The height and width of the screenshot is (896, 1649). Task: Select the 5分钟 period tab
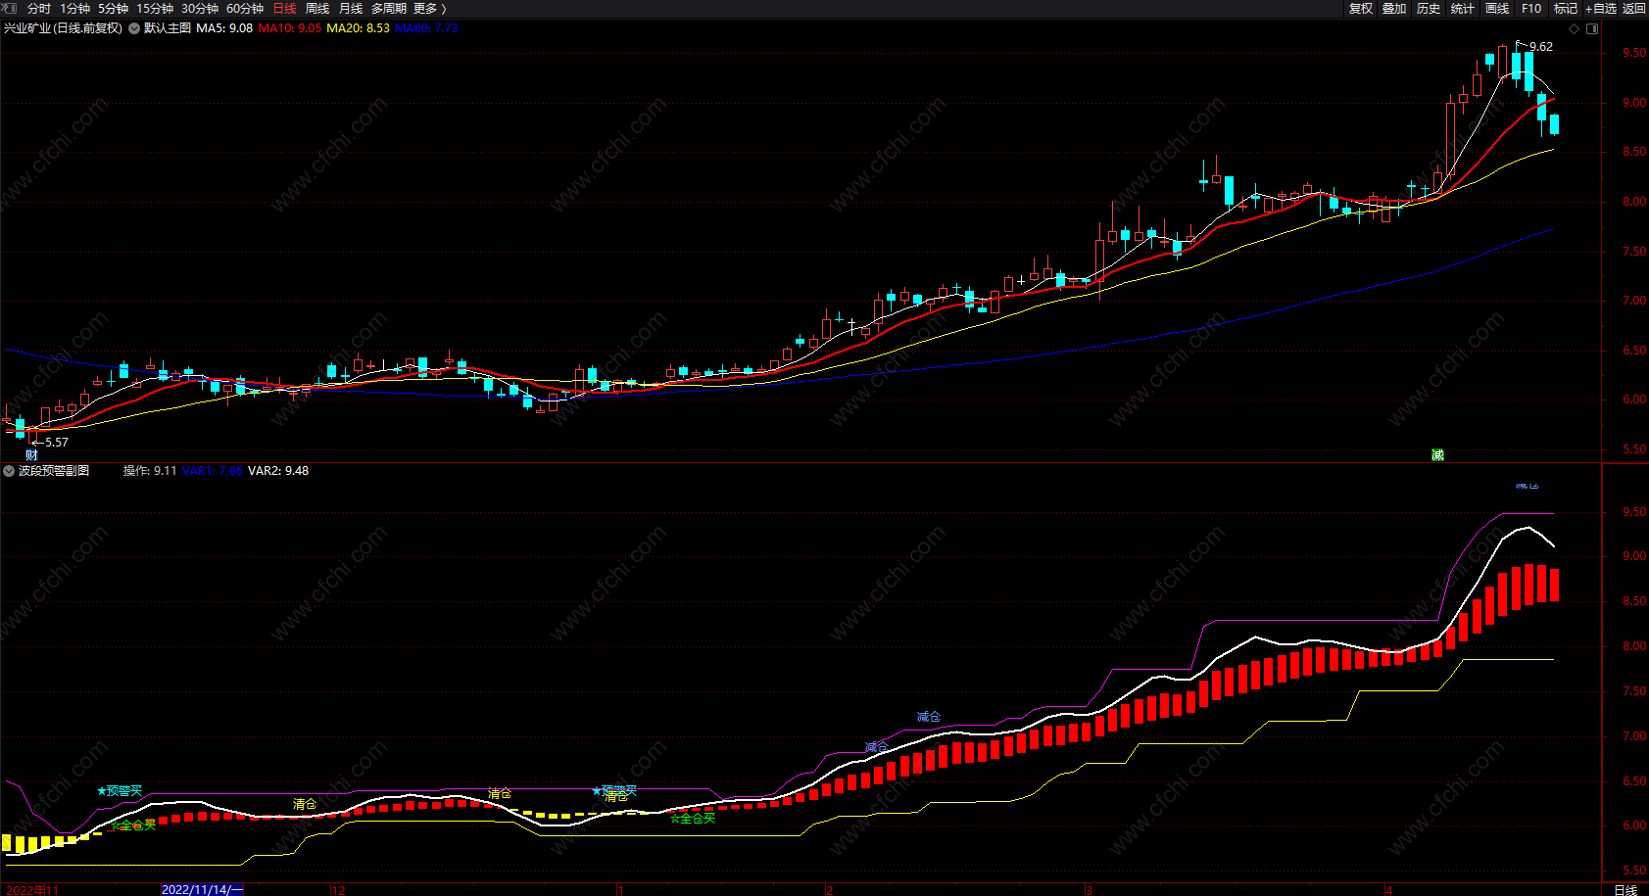113,8
